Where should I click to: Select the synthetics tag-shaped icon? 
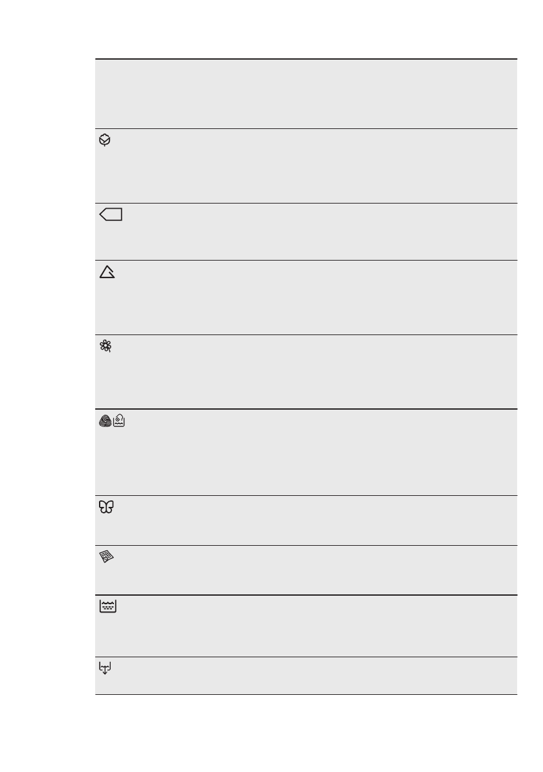112,215
